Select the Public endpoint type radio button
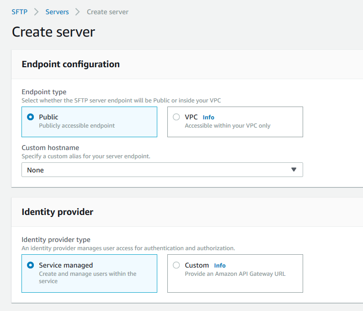Image resolution: width=363 pixels, height=311 pixels. point(31,117)
